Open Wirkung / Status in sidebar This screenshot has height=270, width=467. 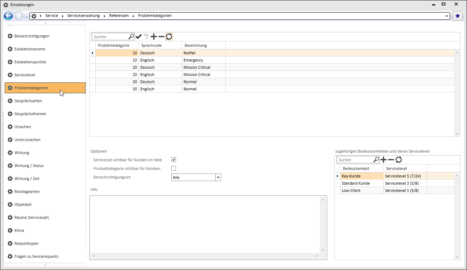click(x=45, y=166)
